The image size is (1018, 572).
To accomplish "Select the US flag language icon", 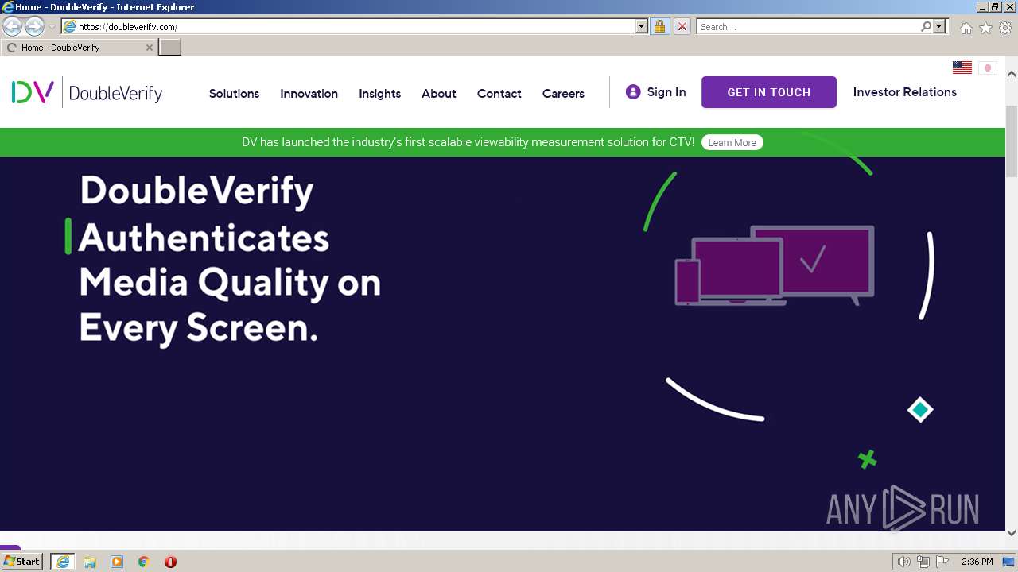I will pos(962,68).
